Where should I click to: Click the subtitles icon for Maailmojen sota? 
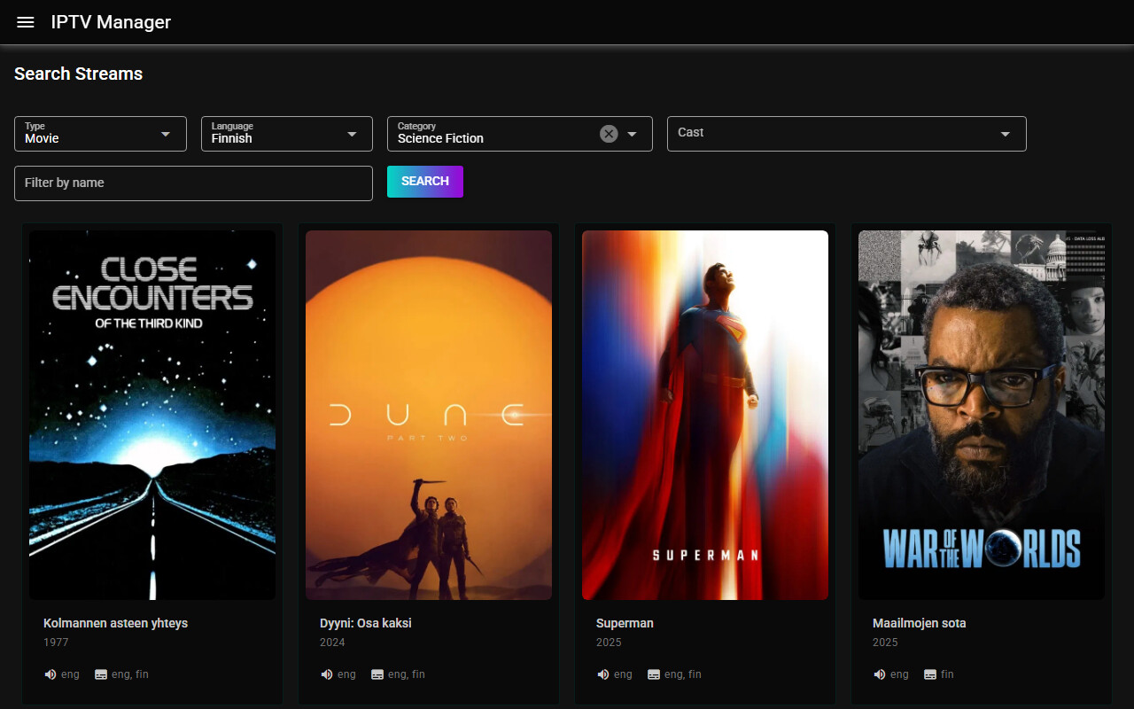pos(930,674)
